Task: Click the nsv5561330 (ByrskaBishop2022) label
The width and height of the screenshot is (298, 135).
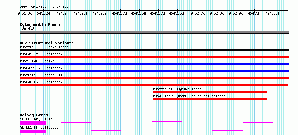Action: (49, 47)
